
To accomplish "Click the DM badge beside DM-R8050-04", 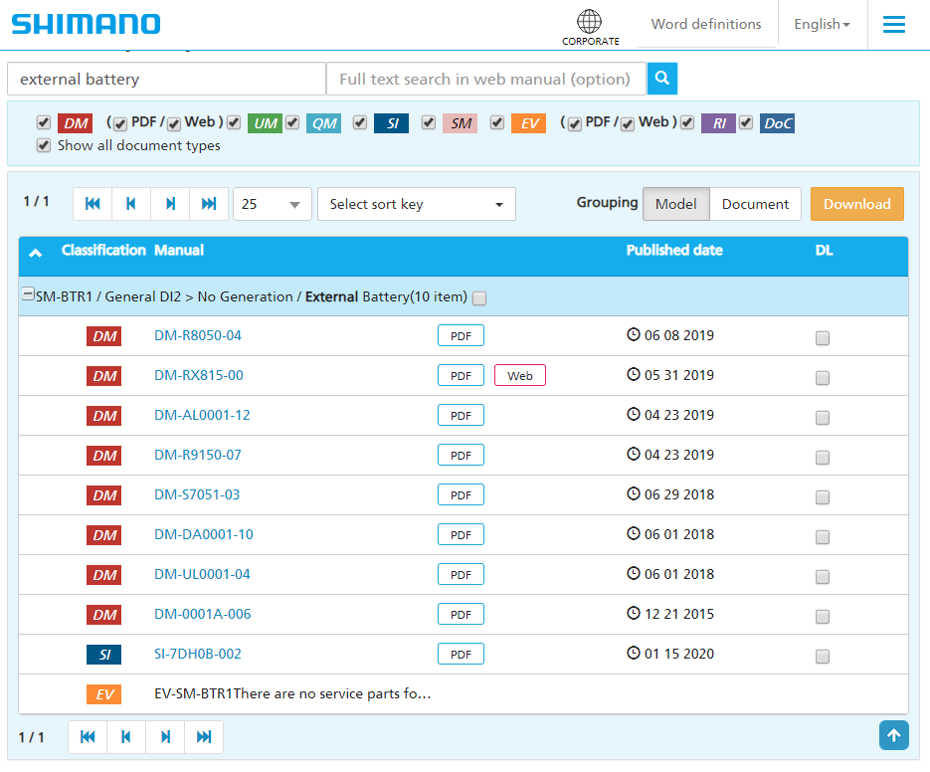I will pos(103,336).
